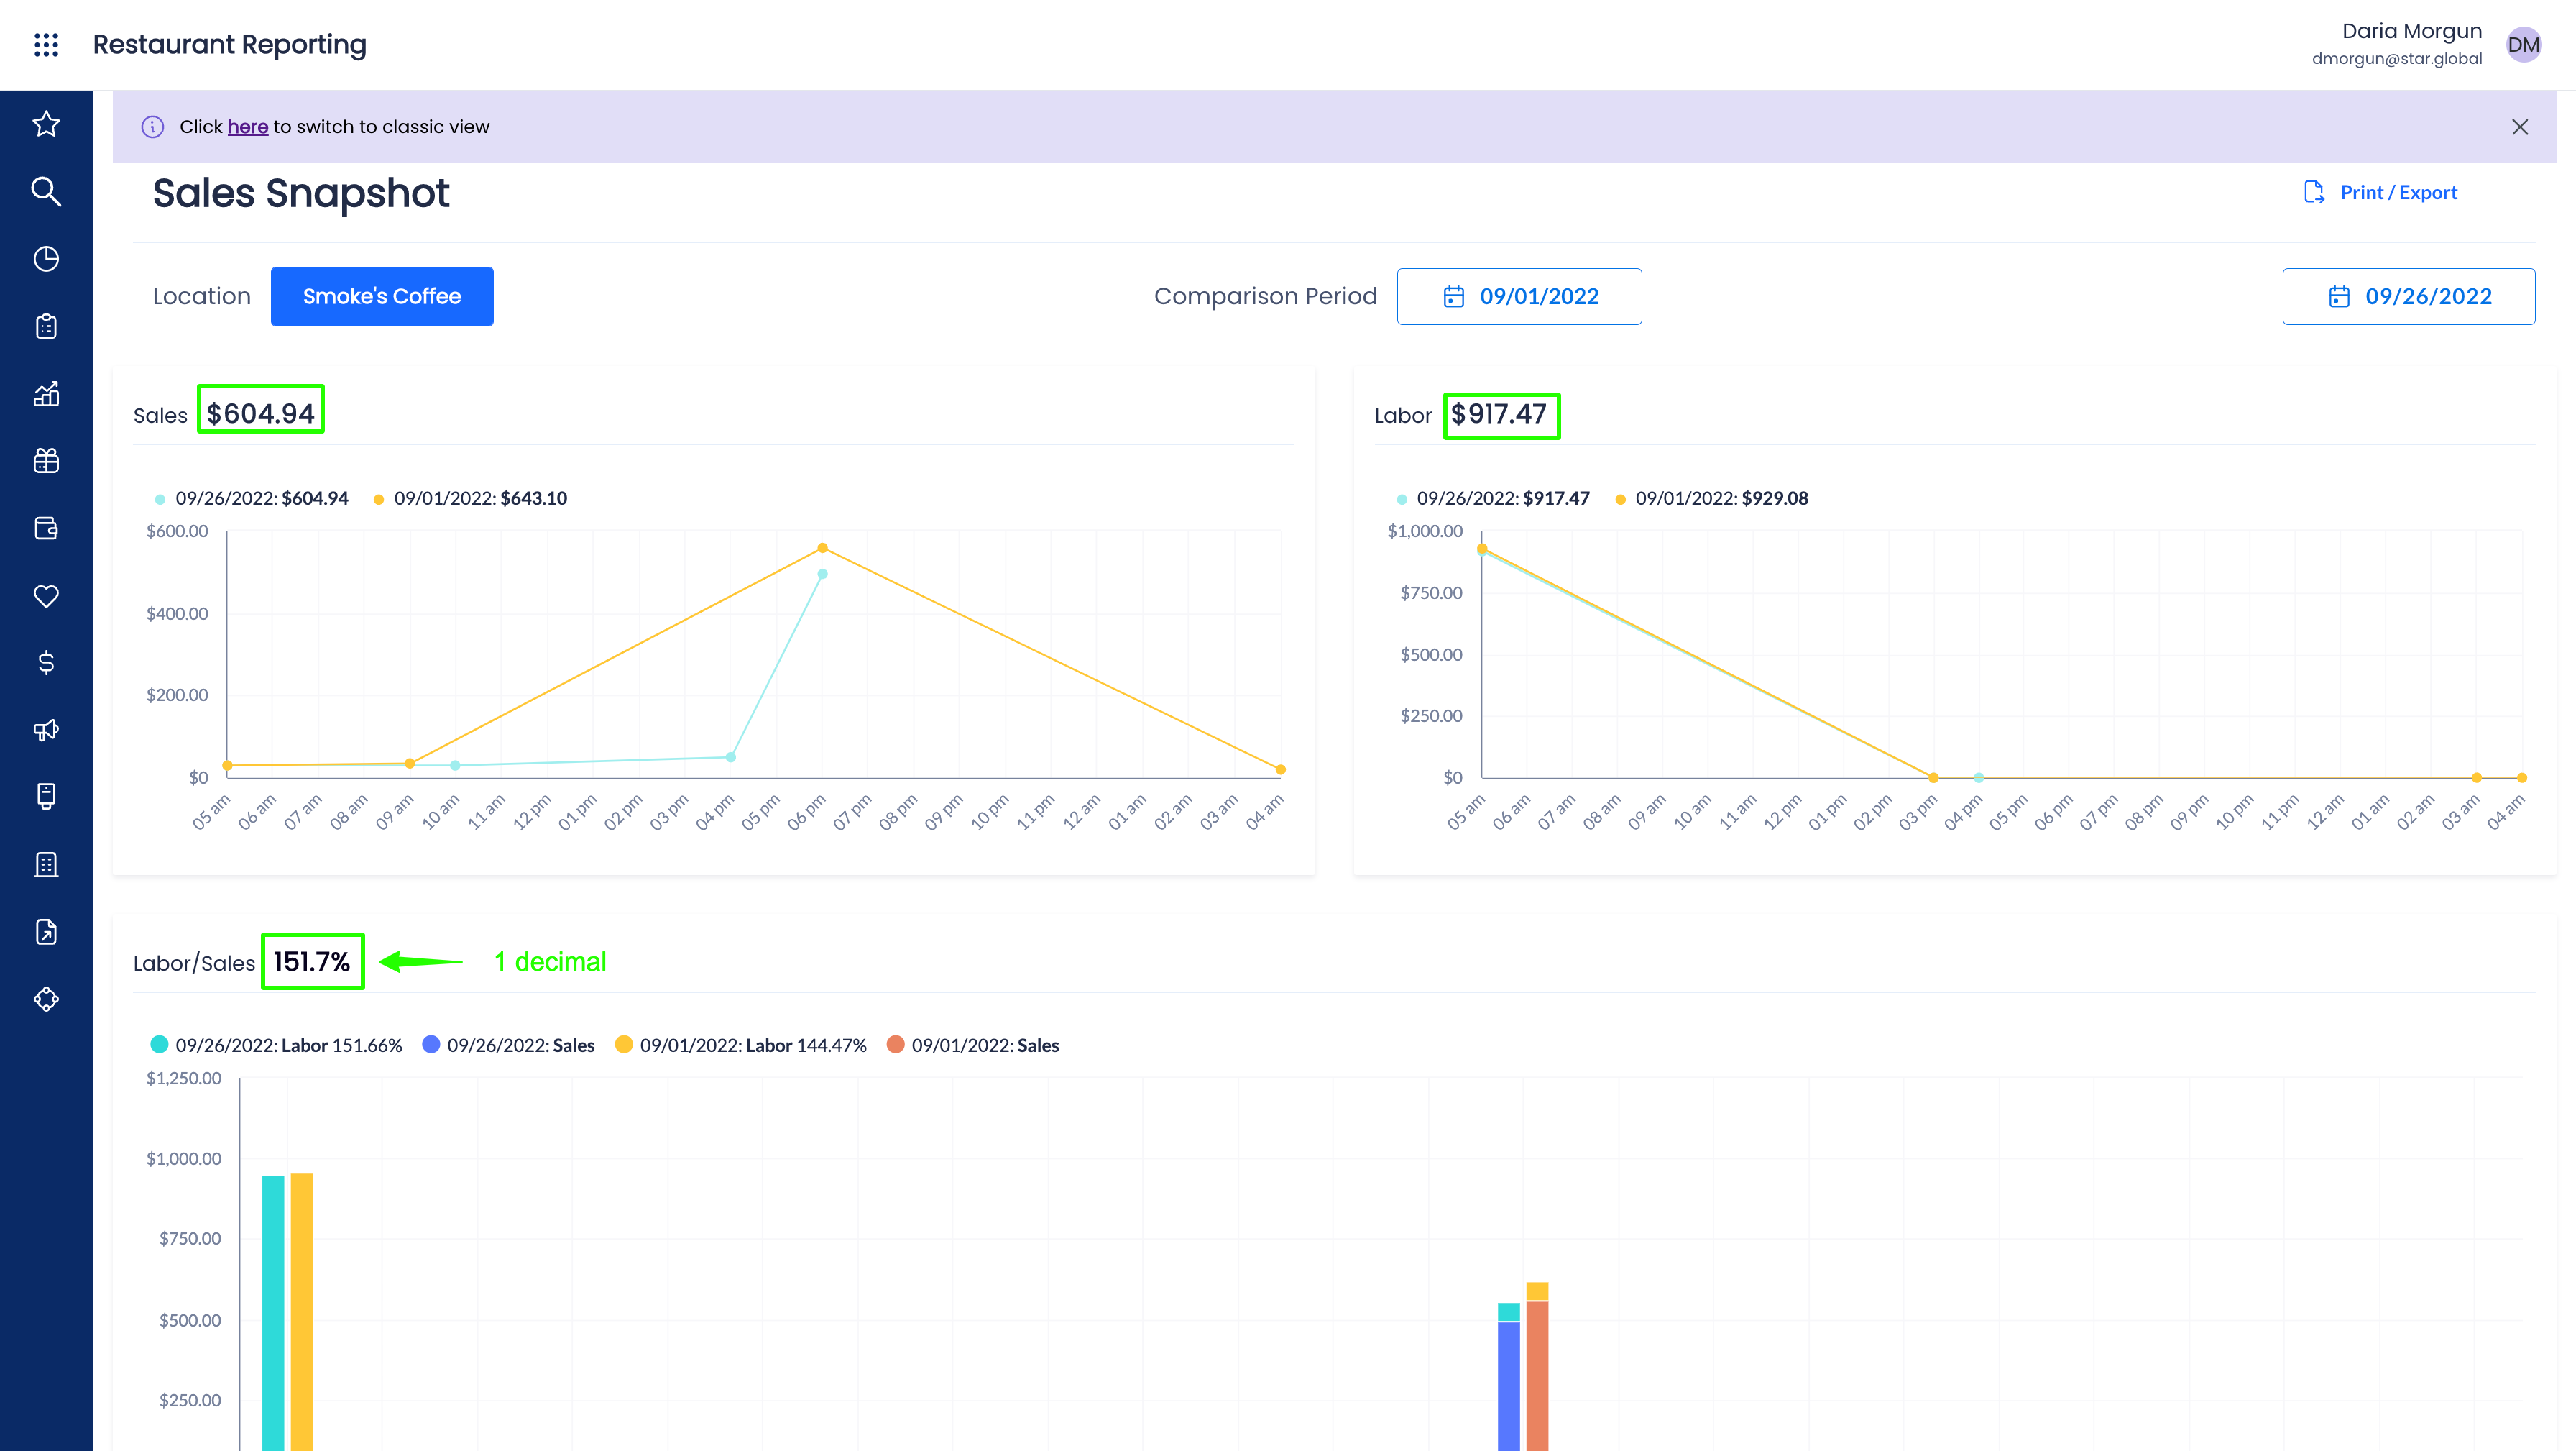The height and width of the screenshot is (1451, 2576).
Task: Click the Labor total $917.47
Action: [1499, 413]
